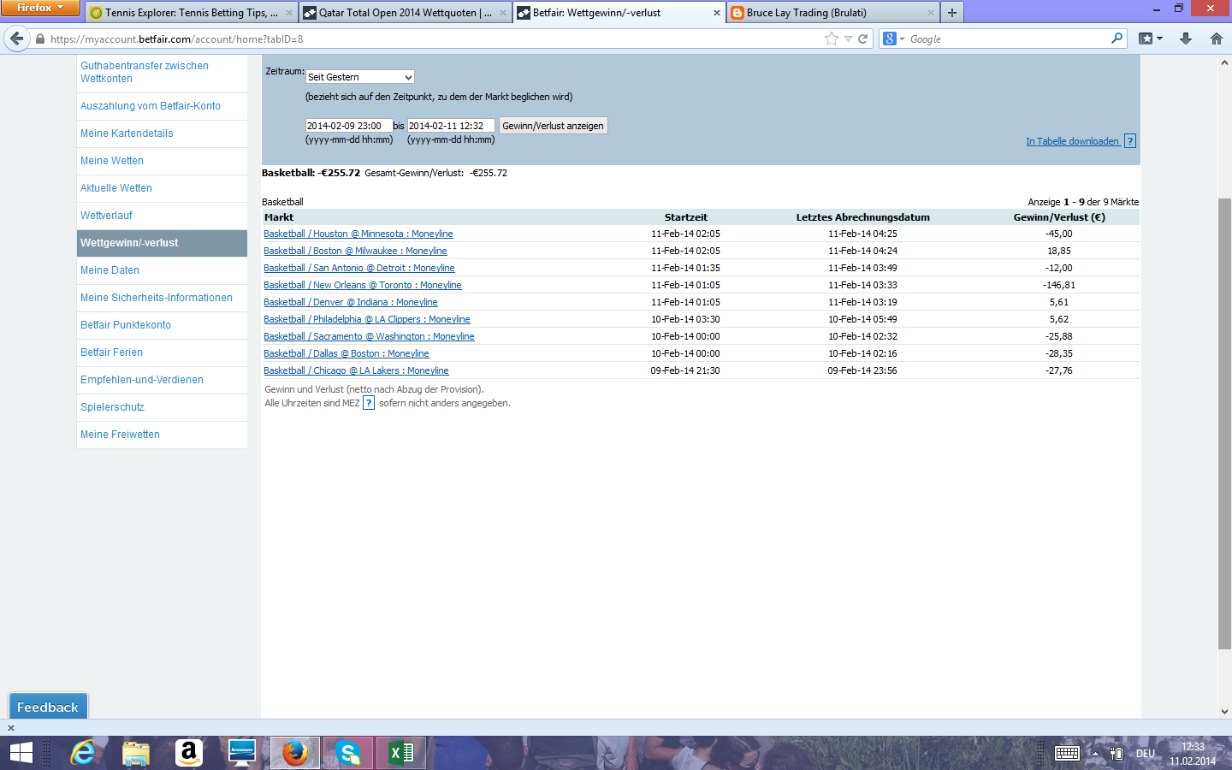Select Wettgewinn/-verlust in the sidebar

click(162, 243)
